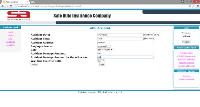Image resolution: width=200 pixels, height=107 pixels.
Task: Click the 'Car:' label
Action: pos(33,50)
